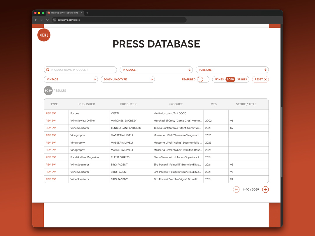Click the Publisher dropdown arrow
315x236 pixels.
point(266,70)
